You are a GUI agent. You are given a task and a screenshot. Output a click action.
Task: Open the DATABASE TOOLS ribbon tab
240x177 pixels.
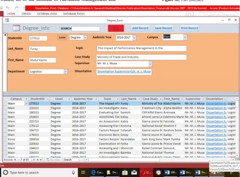pos(74,14)
